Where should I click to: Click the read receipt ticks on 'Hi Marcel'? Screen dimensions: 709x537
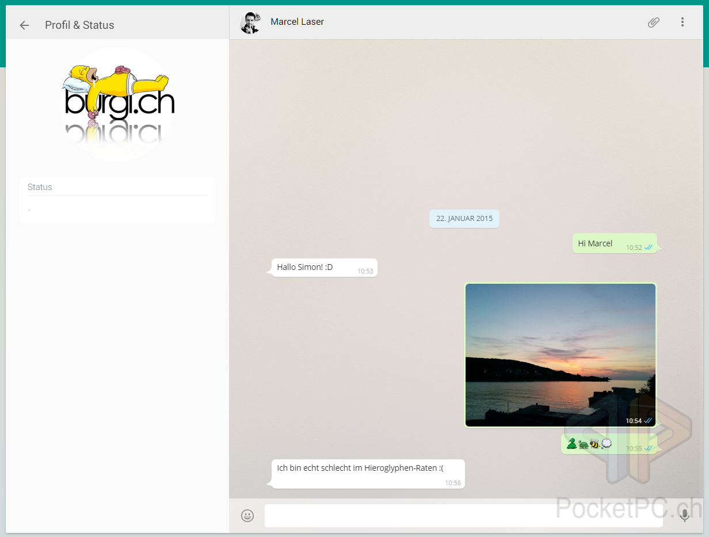coord(649,247)
